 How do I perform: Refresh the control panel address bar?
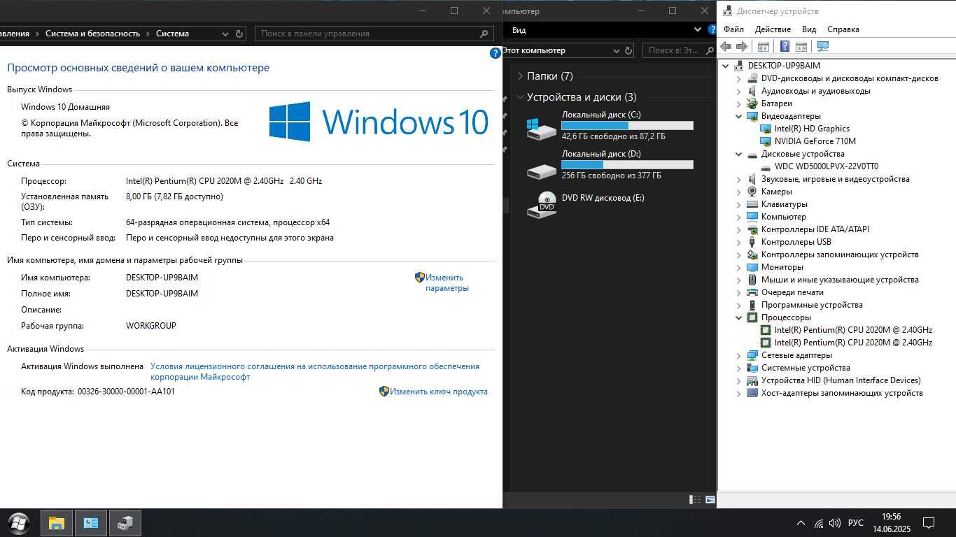239,34
